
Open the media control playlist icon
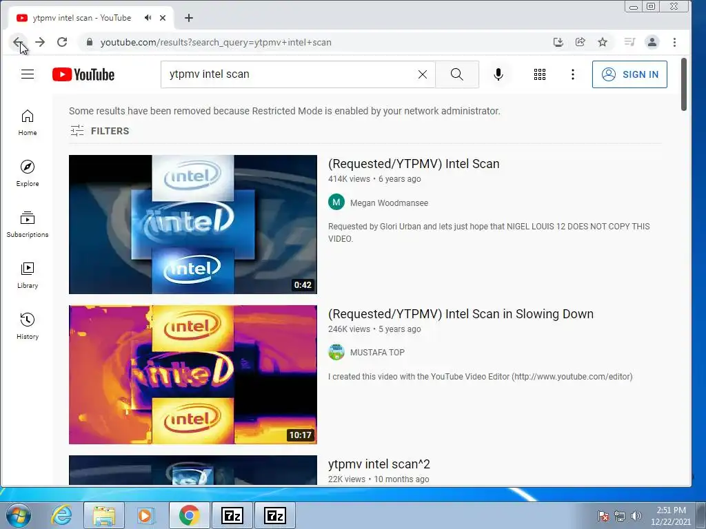coord(629,42)
